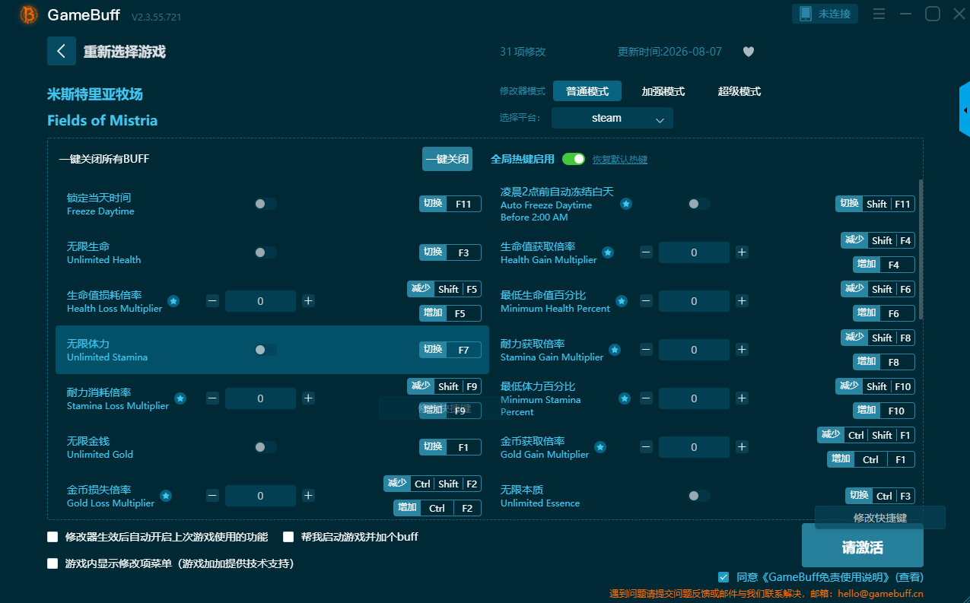Expand the side panel arrow at right edge

(x=965, y=110)
